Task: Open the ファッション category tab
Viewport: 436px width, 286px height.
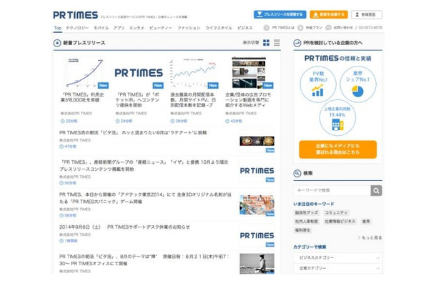Action: pyautogui.click(x=189, y=28)
